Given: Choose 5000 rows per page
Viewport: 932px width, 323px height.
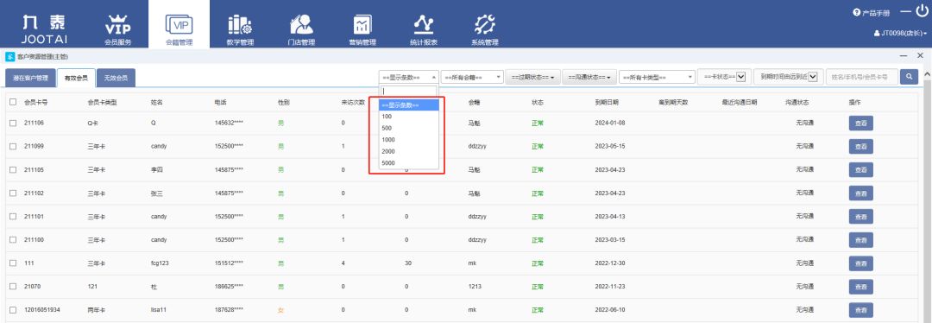Looking at the screenshot, I should (409, 162).
